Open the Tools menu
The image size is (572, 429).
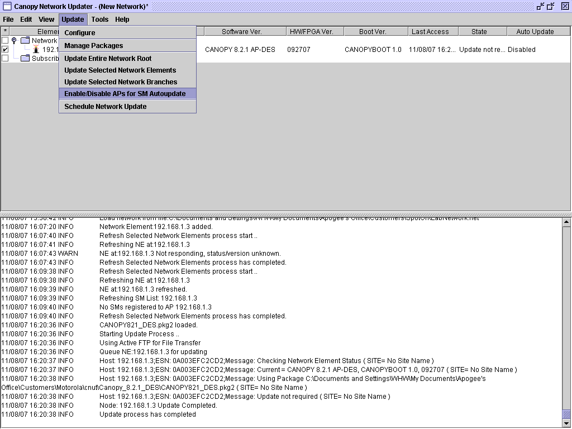click(100, 19)
